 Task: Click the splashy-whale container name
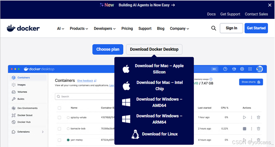(79, 118)
